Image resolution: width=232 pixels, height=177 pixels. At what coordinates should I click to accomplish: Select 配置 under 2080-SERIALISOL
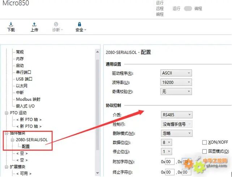tap(26, 147)
